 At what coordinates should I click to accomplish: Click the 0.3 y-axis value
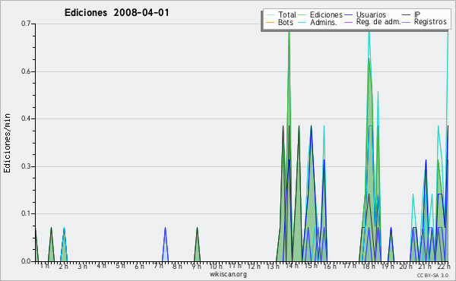coord(26,166)
